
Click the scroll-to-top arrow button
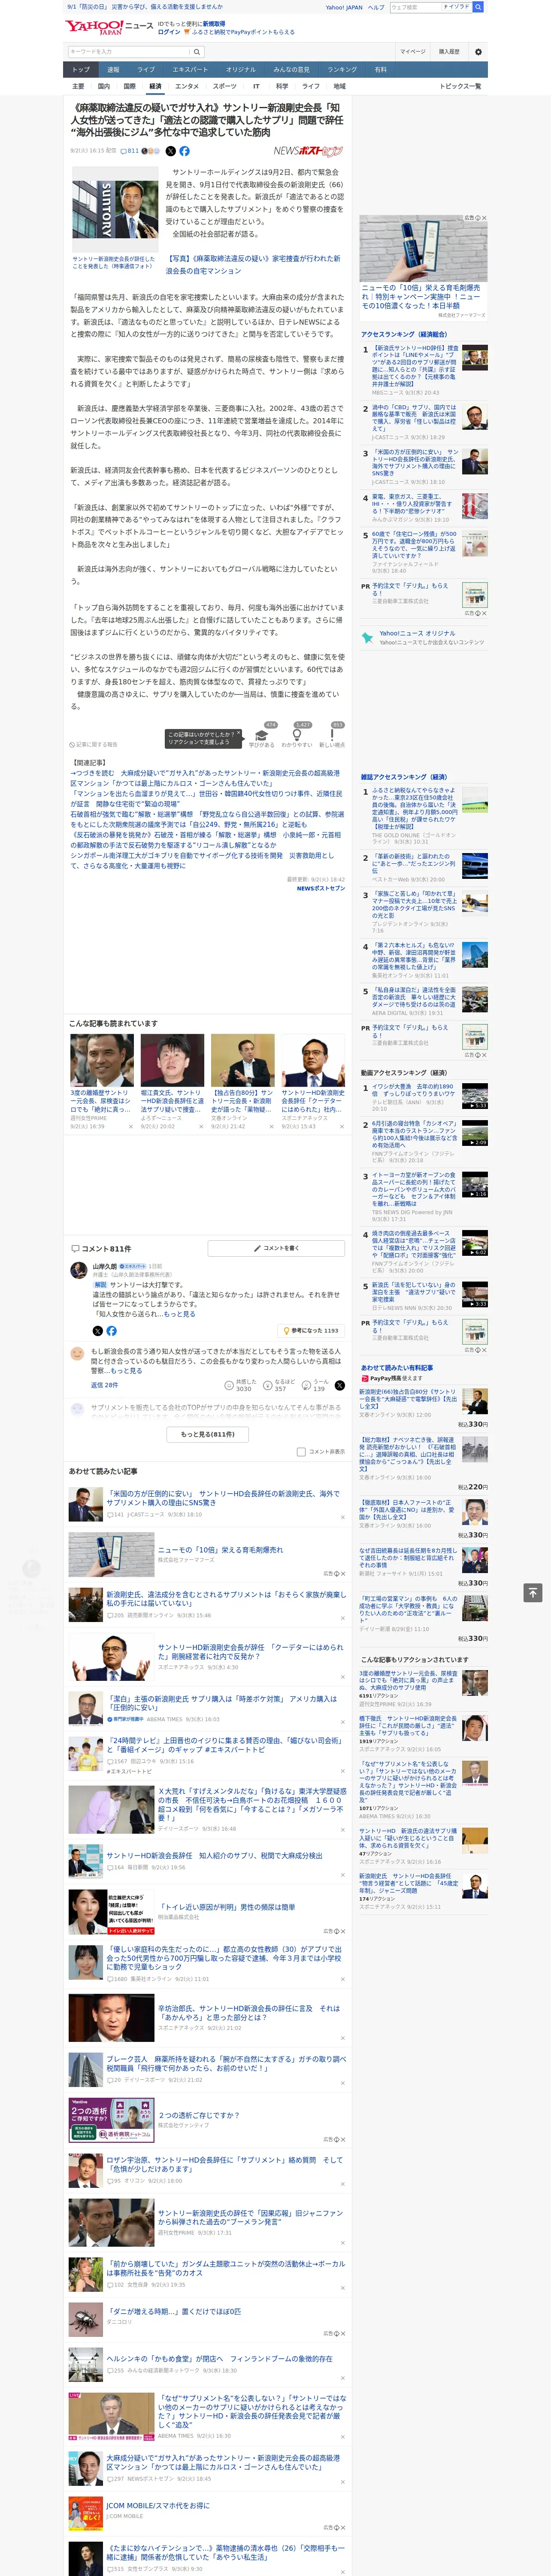[533, 1592]
